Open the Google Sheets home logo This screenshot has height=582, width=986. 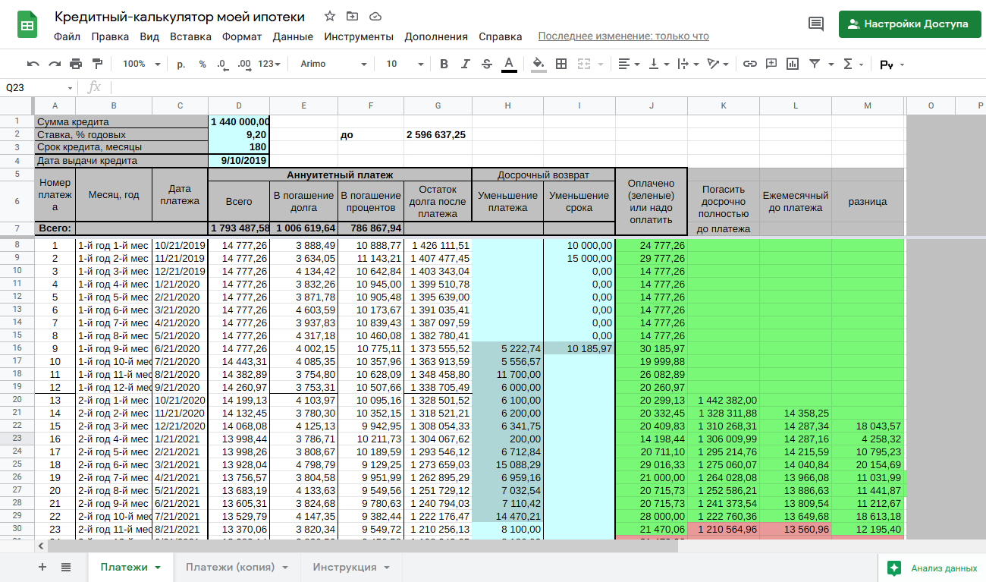[x=28, y=25]
